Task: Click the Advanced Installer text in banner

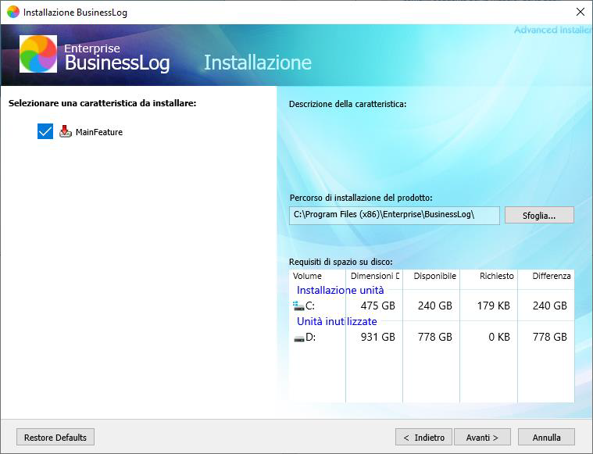Action: [x=552, y=30]
